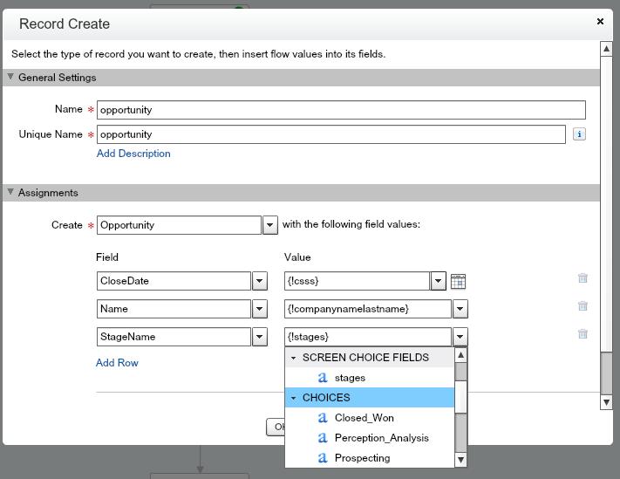Viewport: 620px width, 479px height.
Task: Click the Unique Name info icon
Action: pos(579,134)
